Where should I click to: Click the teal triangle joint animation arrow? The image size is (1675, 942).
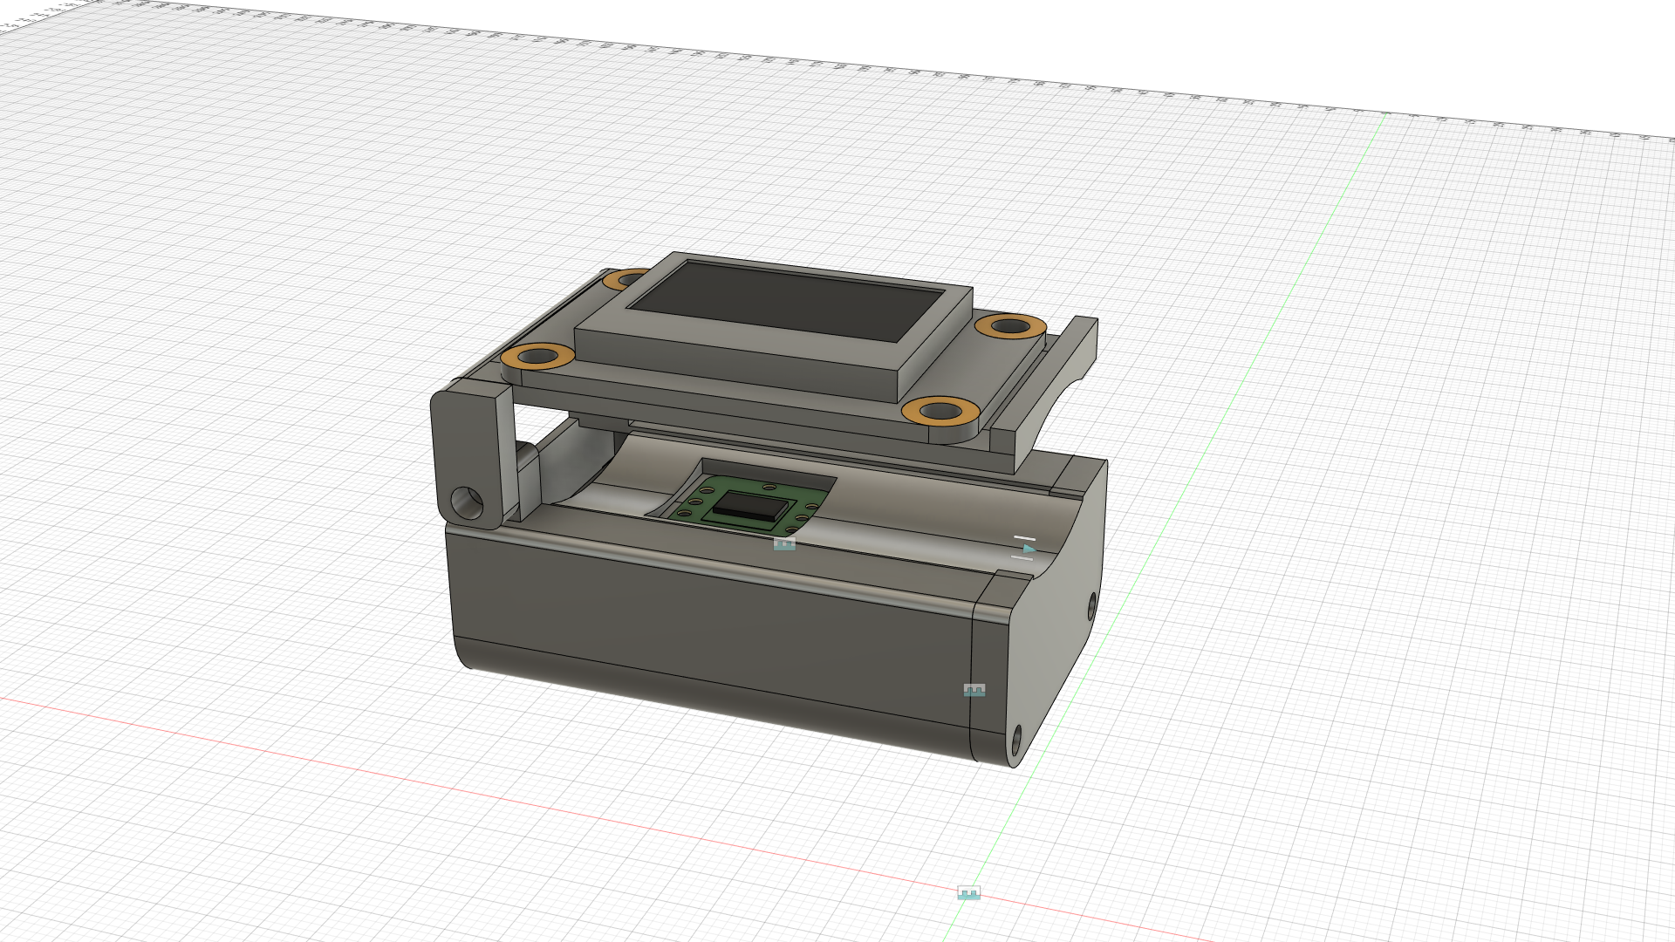1029,549
